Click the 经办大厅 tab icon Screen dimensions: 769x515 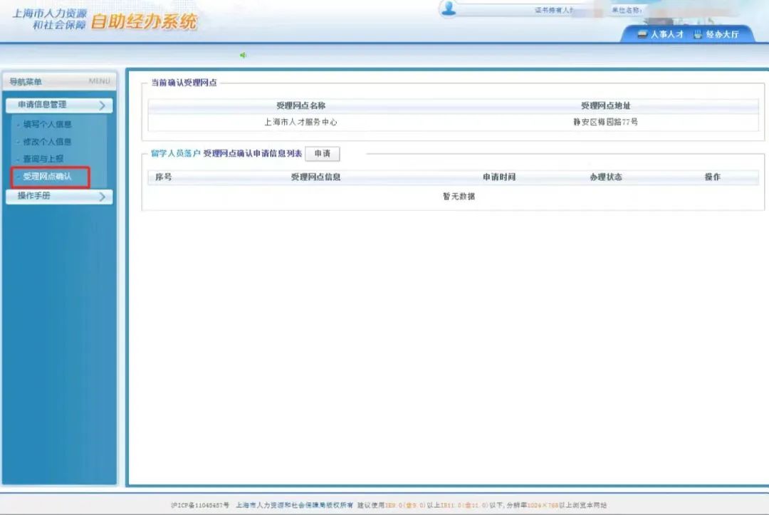click(698, 34)
